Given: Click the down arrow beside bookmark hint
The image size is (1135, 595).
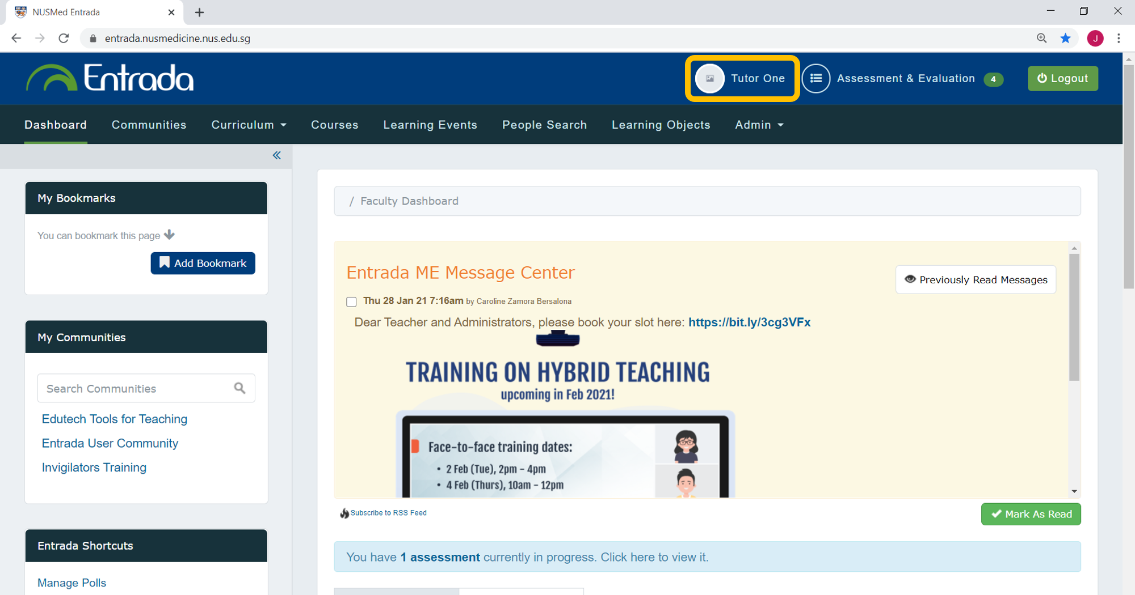Looking at the screenshot, I should point(169,235).
